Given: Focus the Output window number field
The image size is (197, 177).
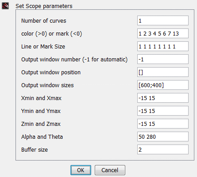Looking at the screenshot, I should [x=163, y=59].
